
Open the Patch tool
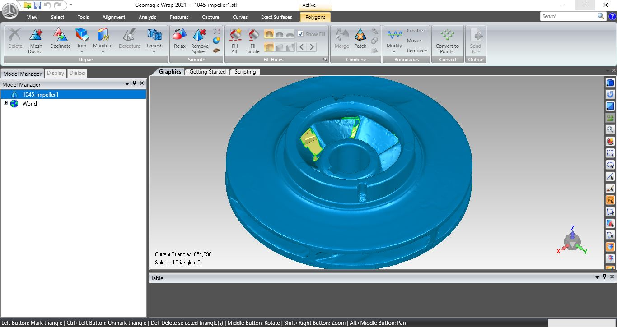360,39
